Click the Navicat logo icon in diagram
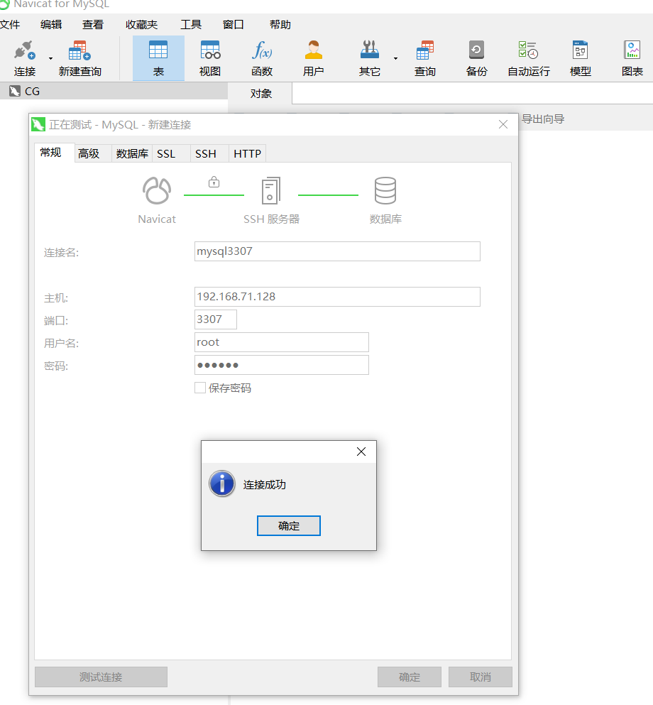653x705 pixels. tap(157, 190)
